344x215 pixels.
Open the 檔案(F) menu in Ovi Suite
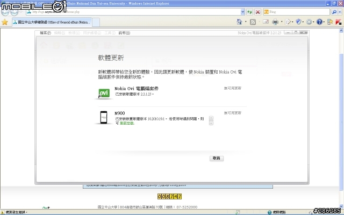click(45, 33)
